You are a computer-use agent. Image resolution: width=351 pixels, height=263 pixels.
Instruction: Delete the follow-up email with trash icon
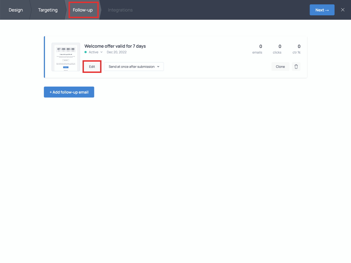tap(296, 67)
